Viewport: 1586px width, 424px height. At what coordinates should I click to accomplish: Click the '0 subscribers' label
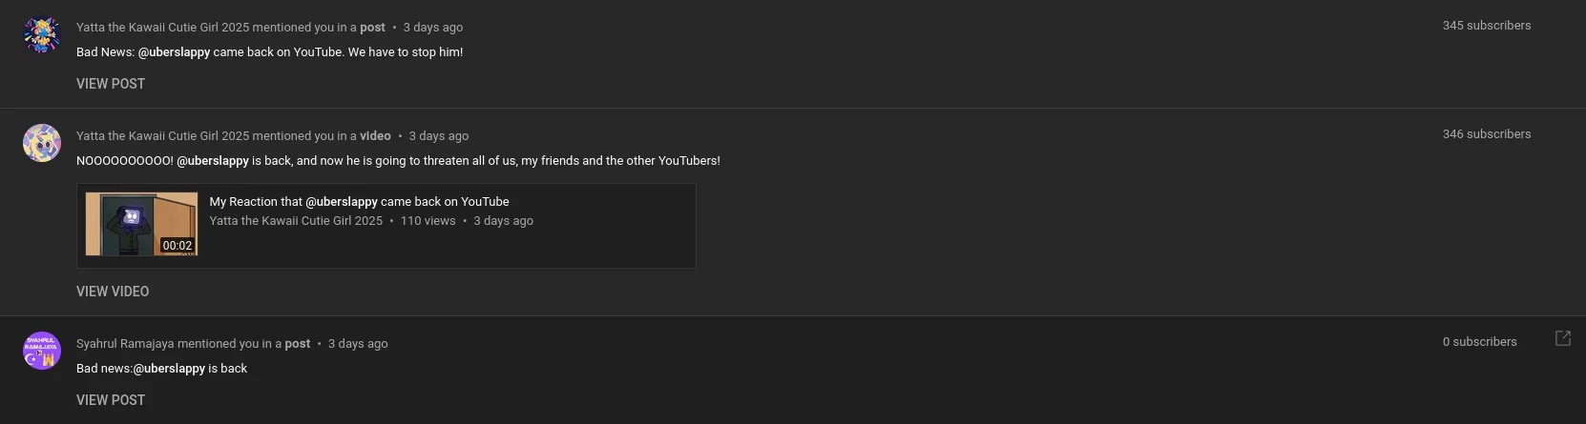[1479, 342]
